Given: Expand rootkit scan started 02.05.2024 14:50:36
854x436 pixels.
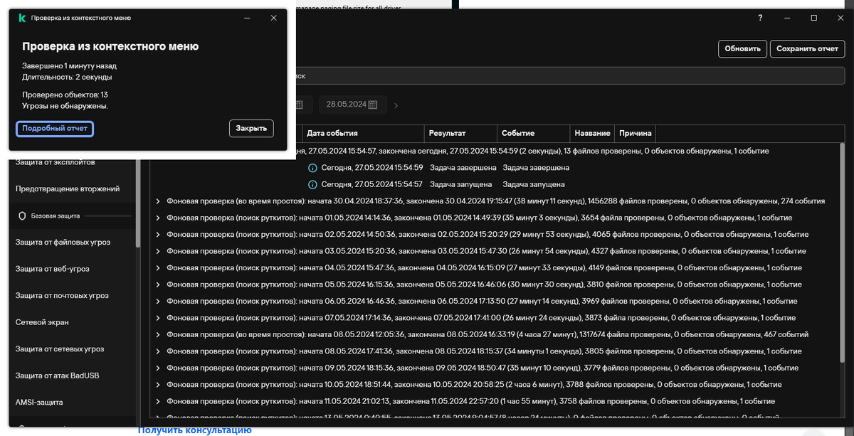Looking at the screenshot, I should (x=158, y=235).
